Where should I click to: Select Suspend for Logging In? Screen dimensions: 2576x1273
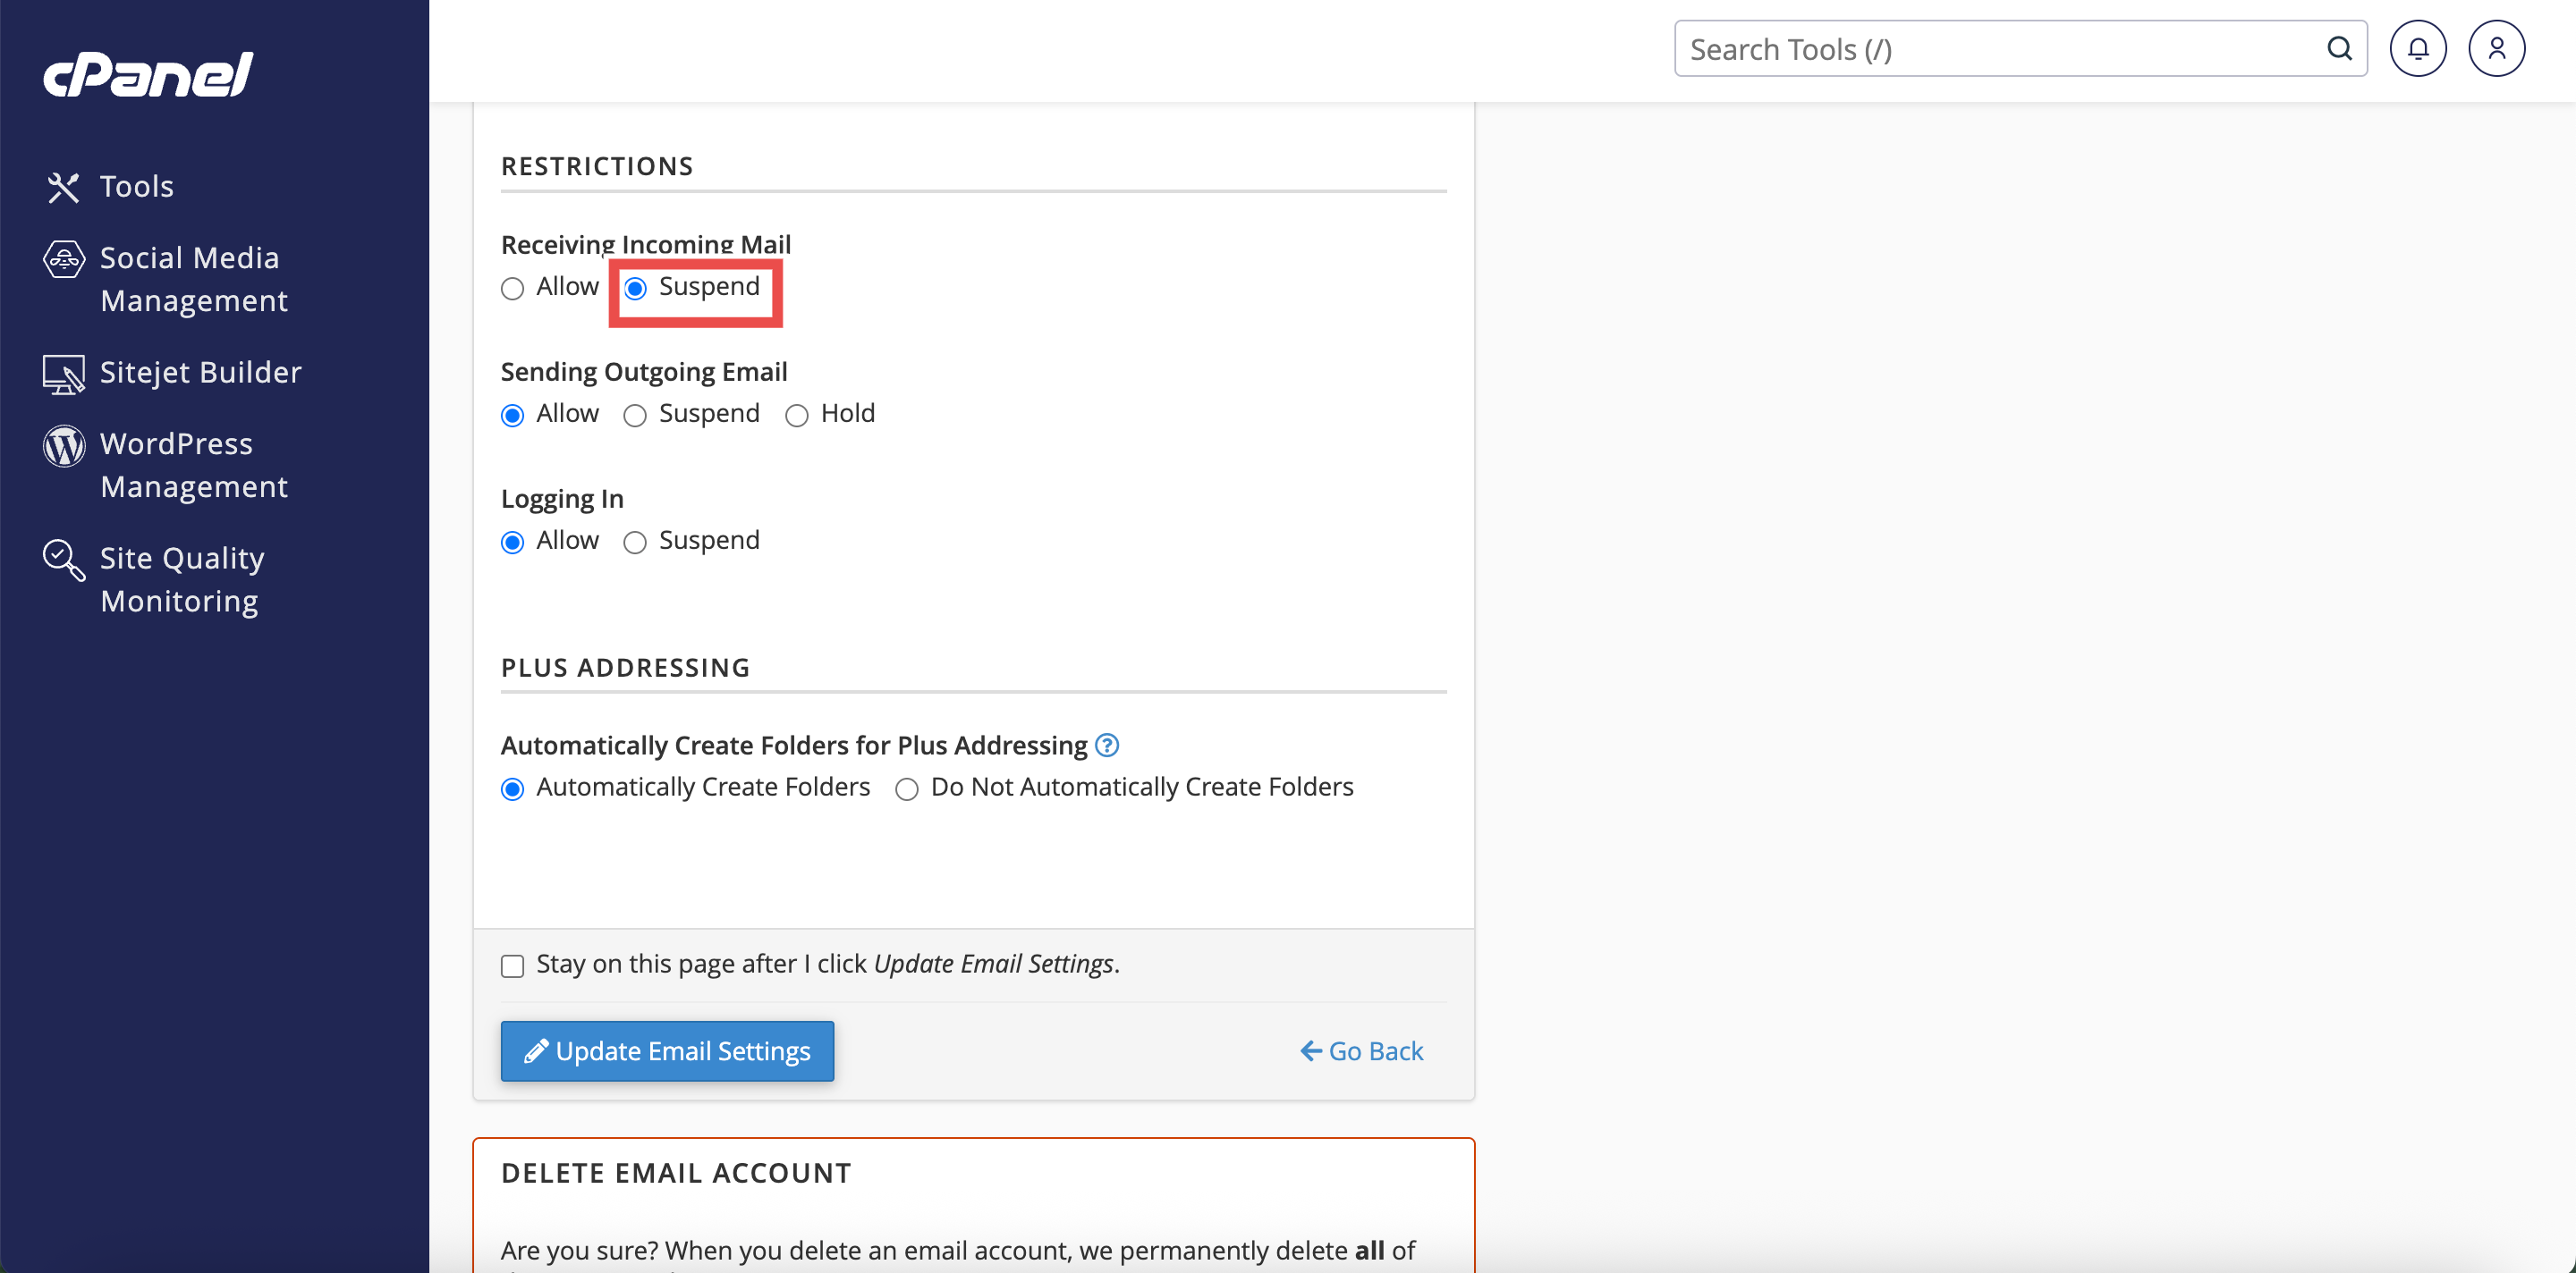(635, 543)
